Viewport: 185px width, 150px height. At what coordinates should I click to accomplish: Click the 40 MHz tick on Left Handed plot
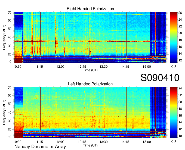click(10, 112)
